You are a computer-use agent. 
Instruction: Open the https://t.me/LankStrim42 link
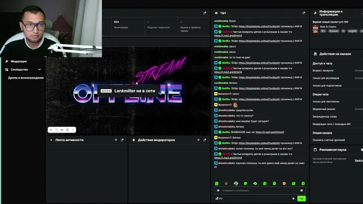[x=270, y=132]
